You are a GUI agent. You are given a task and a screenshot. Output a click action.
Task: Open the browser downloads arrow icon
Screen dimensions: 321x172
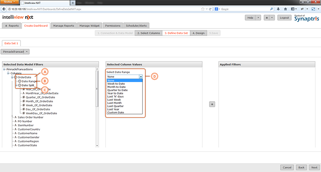tap(278, 9)
